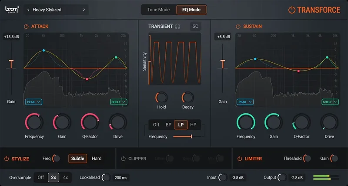Select the Hard stylize mode
Viewport: 348px width, 186px height.
pos(97,159)
